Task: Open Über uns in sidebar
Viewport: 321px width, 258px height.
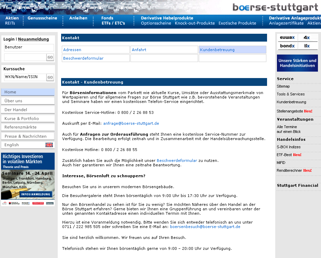Action: (28, 101)
